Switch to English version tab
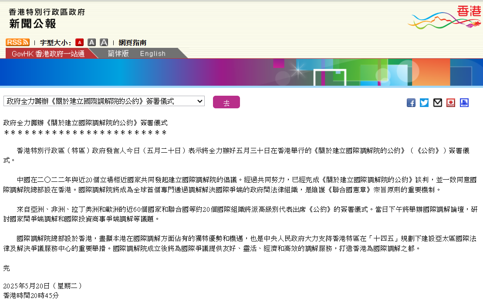The width and height of the screenshot is (483, 308). point(153,54)
